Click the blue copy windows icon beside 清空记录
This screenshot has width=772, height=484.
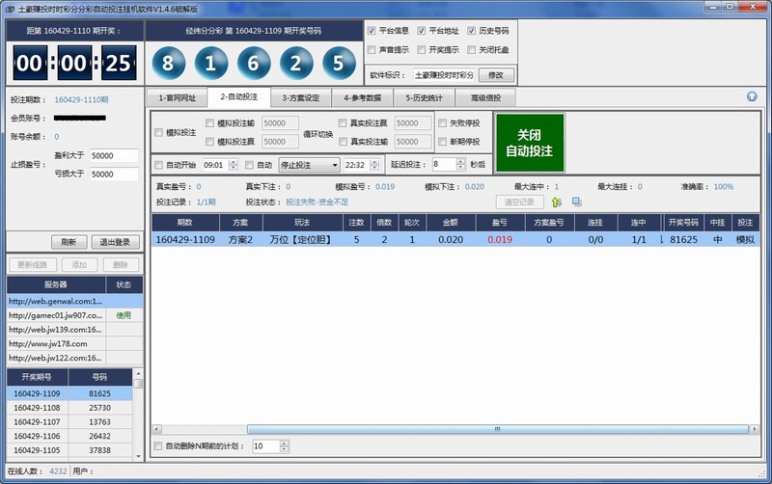coord(576,202)
